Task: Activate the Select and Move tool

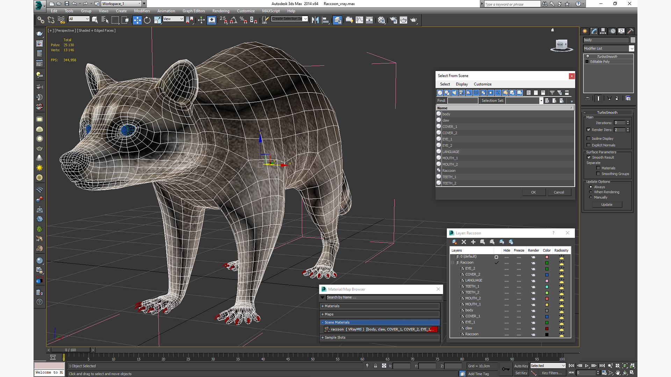Action: coord(137,20)
